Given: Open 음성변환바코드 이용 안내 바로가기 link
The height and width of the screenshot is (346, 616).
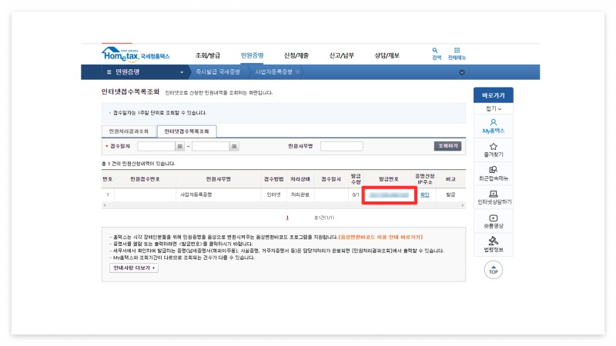Looking at the screenshot, I should click(x=380, y=237).
